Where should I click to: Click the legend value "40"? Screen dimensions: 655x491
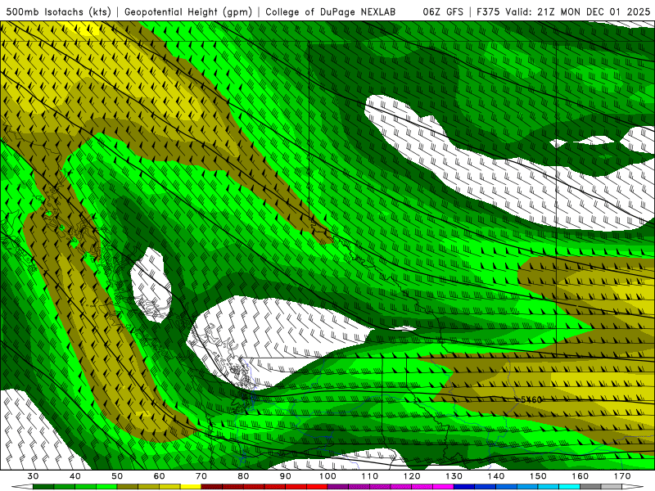(x=75, y=476)
